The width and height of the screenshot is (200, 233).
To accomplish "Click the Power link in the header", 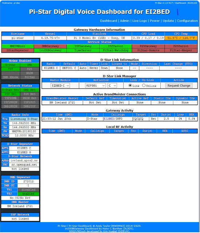I will (155, 21).
